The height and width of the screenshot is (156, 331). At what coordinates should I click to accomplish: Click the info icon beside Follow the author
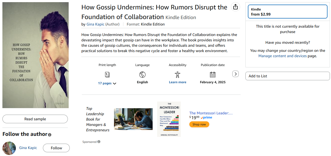point(50,135)
